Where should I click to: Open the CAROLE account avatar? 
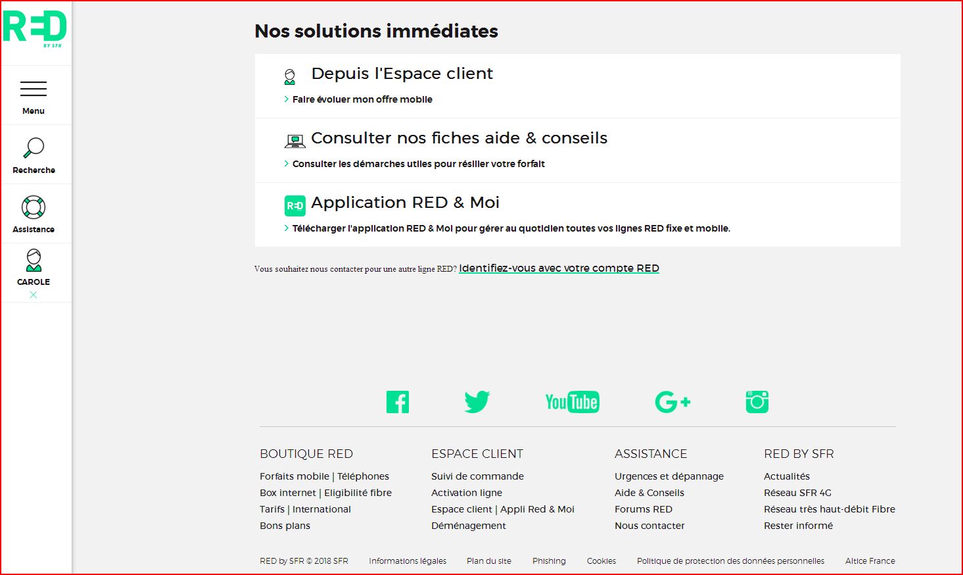click(34, 261)
